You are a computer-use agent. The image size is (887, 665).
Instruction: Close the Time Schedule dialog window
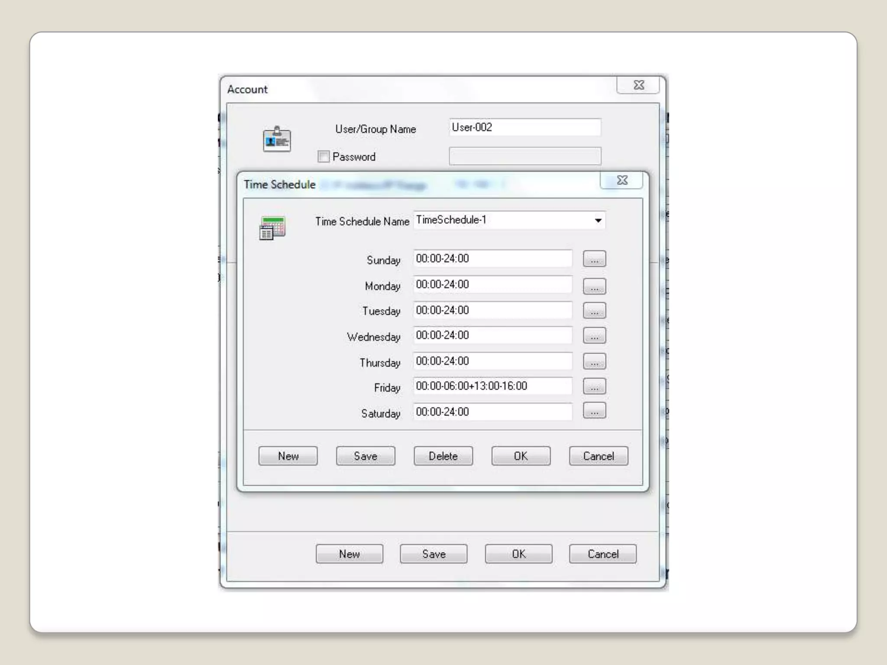point(622,180)
